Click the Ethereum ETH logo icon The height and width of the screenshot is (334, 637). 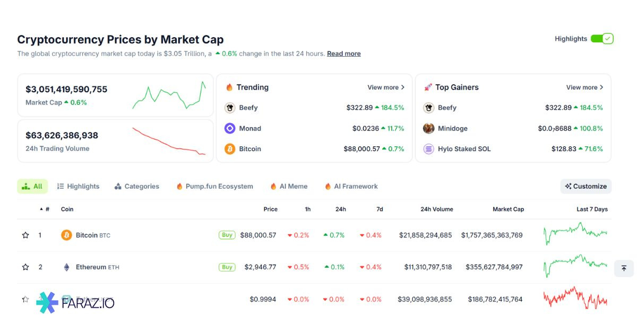coord(66,267)
